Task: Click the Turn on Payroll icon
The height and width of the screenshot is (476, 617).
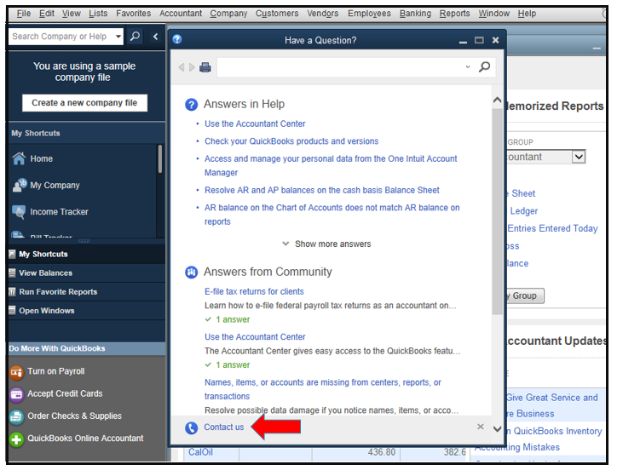Action: click(16, 372)
